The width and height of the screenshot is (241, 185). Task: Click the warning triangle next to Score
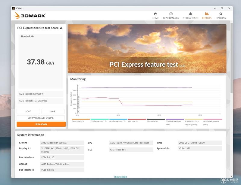(61, 28)
